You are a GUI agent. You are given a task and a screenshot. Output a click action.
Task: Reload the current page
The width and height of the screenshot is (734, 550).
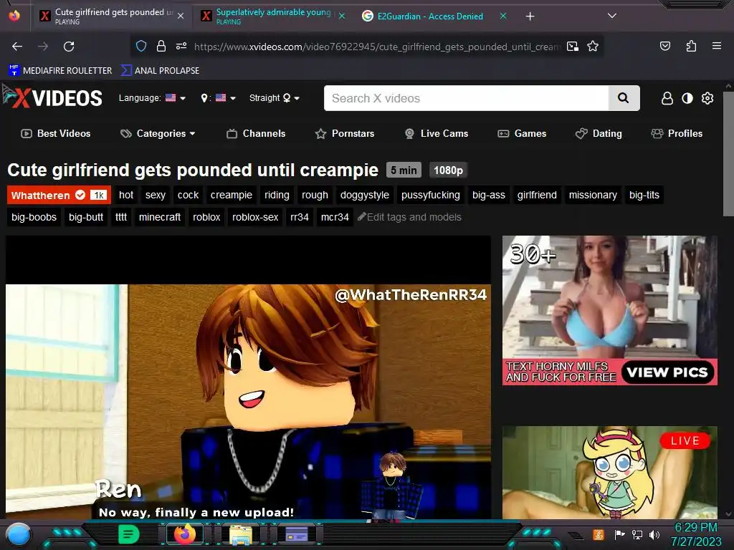click(x=69, y=47)
